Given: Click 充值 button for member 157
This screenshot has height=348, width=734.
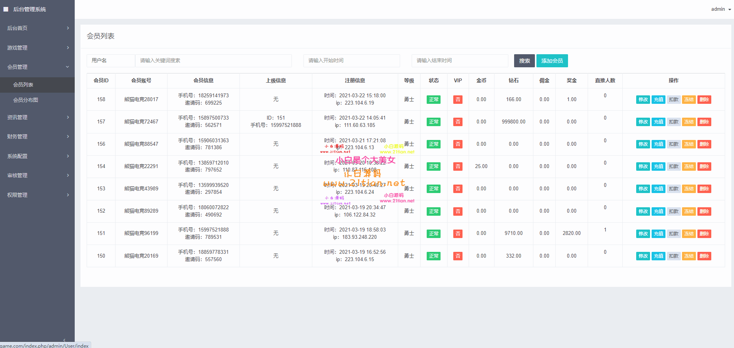Looking at the screenshot, I should (x=658, y=122).
